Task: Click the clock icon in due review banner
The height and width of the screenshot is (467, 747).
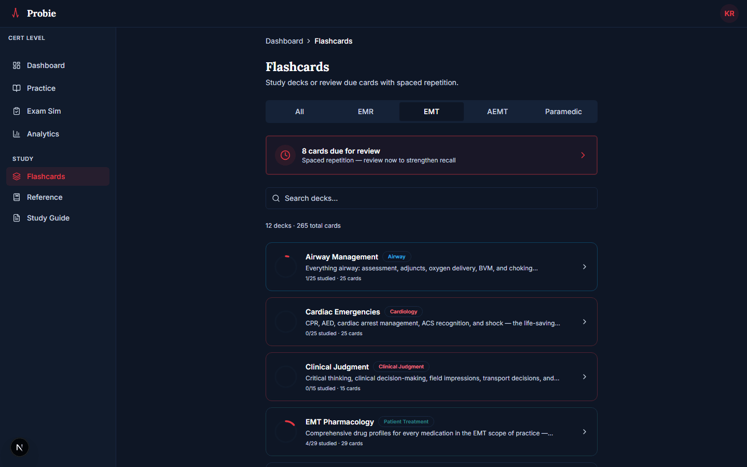Action: 285,155
